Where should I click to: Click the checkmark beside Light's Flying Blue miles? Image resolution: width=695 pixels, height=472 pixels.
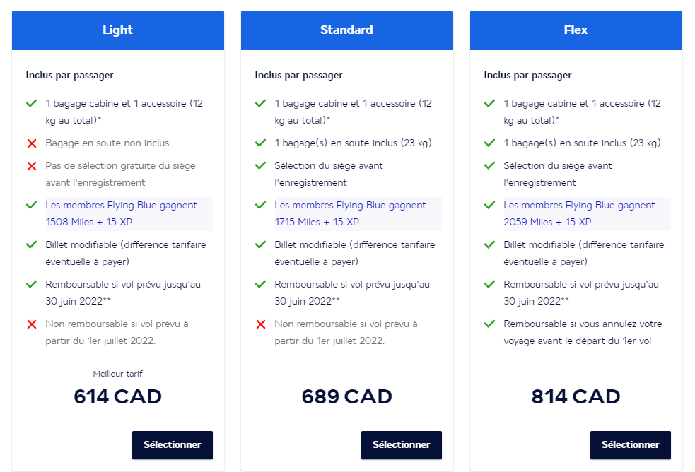(31, 206)
